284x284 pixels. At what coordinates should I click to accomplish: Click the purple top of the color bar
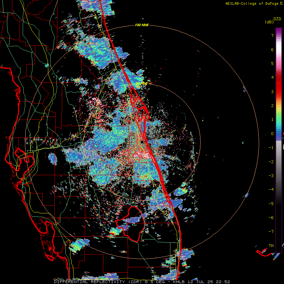click(x=279, y=31)
